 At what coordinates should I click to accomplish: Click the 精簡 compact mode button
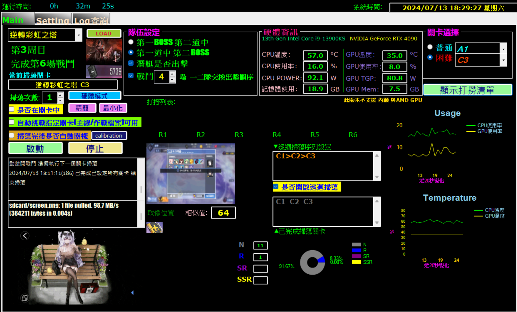[x=82, y=108]
